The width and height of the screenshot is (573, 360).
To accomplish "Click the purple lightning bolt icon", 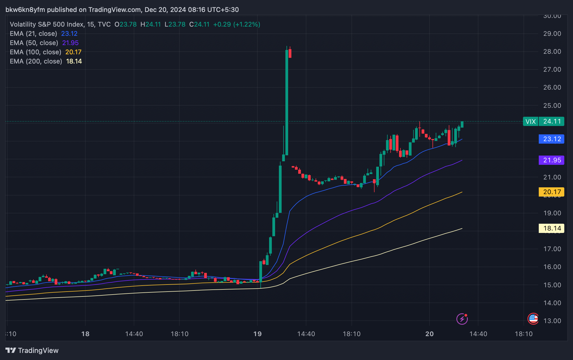I will click(x=462, y=319).
